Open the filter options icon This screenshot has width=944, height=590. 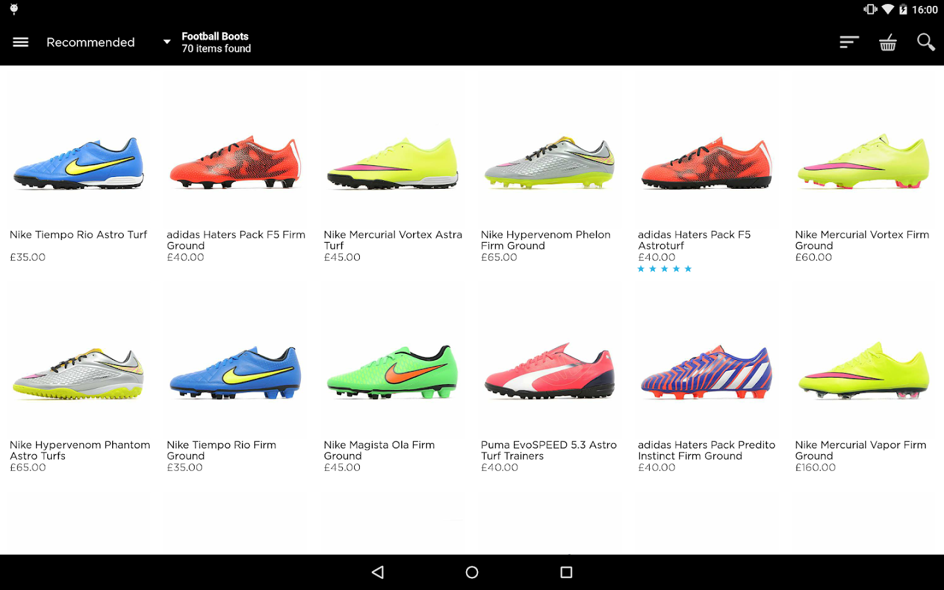(849, 42)
